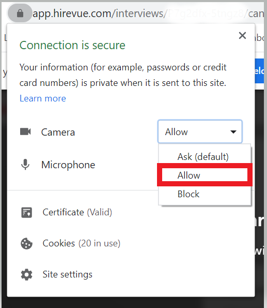Click the Camera icon in permissions list
Screen dimensions: 267x308
click(25, 131)
